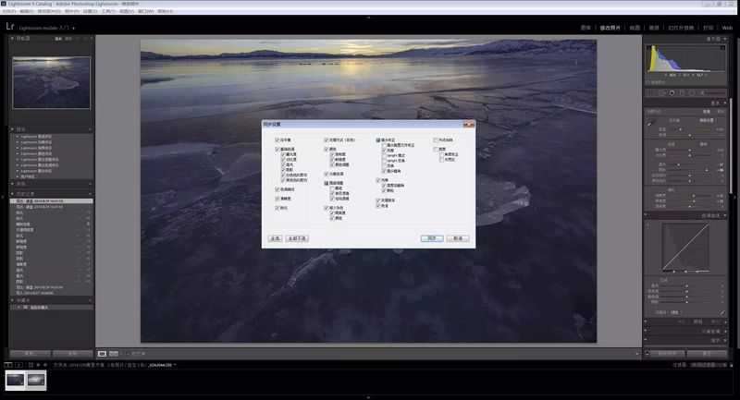
Task: Pick the White Balance eyedropper tool
Action: click(650, 124)
